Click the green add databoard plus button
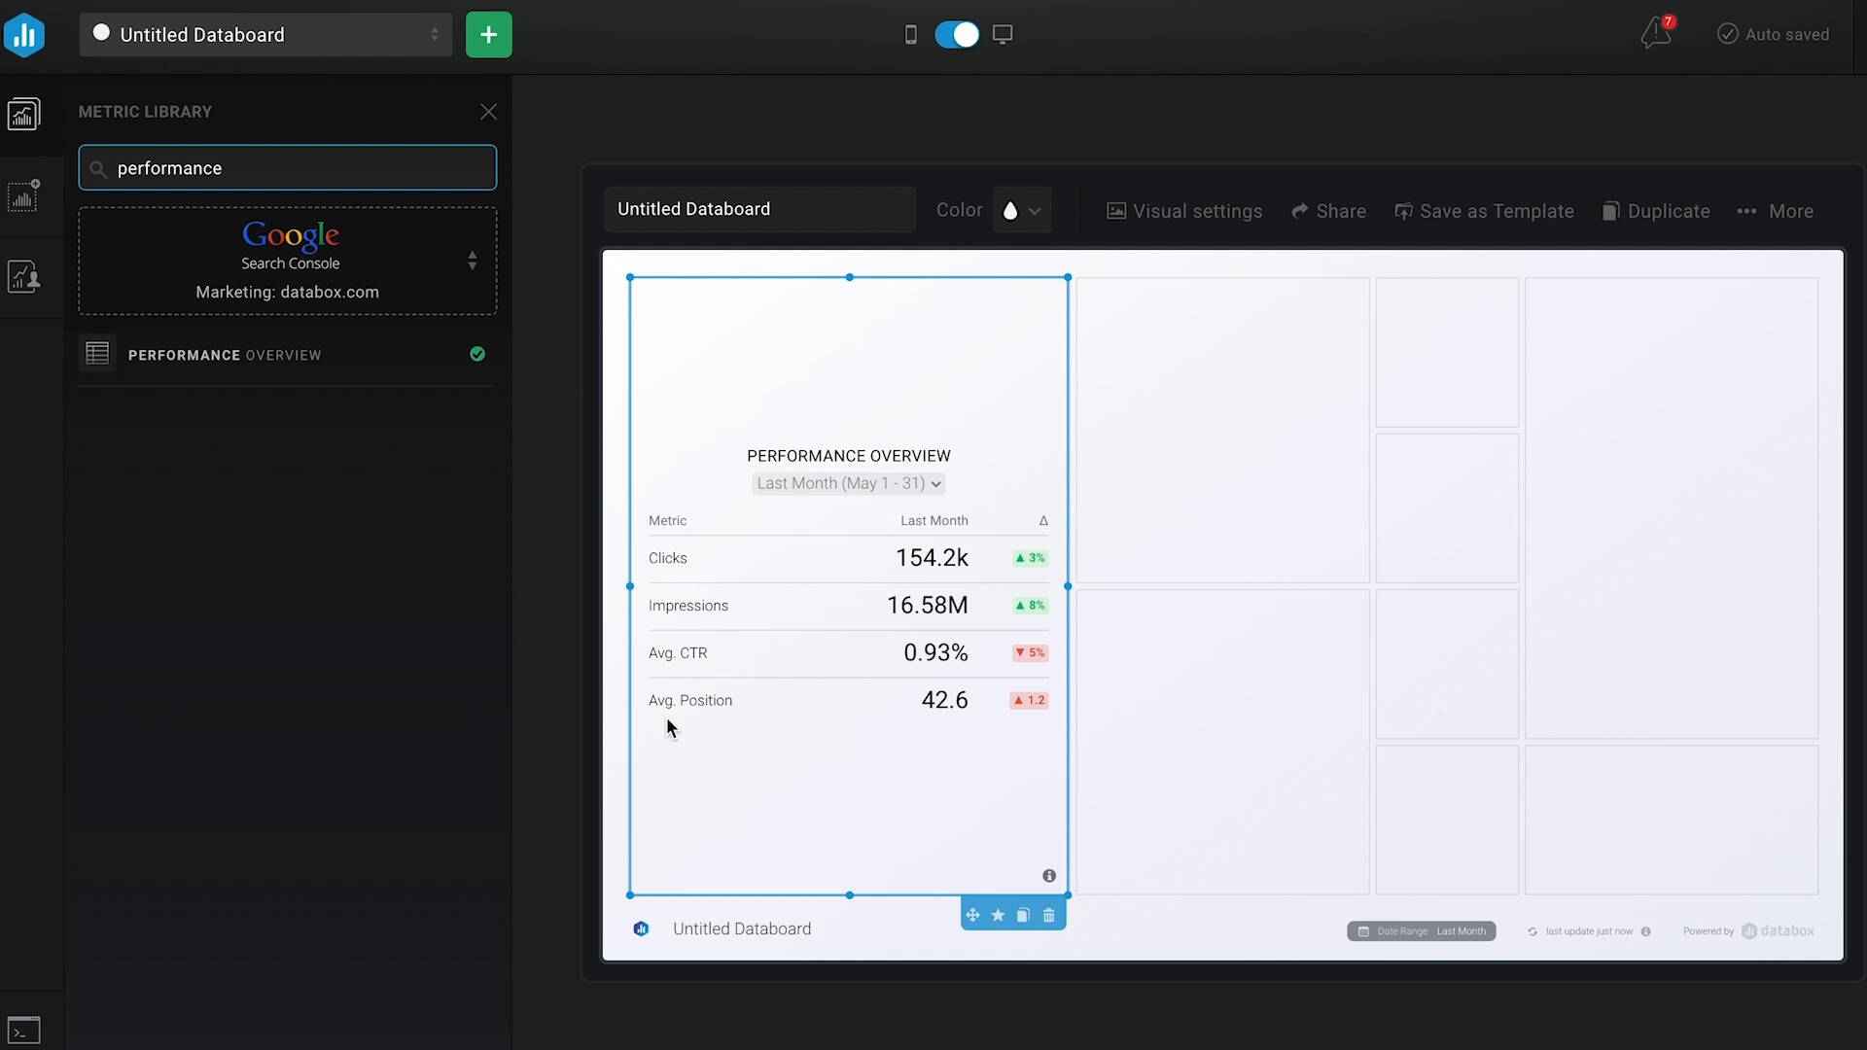1867x1050 pixels. coord(488,35)
